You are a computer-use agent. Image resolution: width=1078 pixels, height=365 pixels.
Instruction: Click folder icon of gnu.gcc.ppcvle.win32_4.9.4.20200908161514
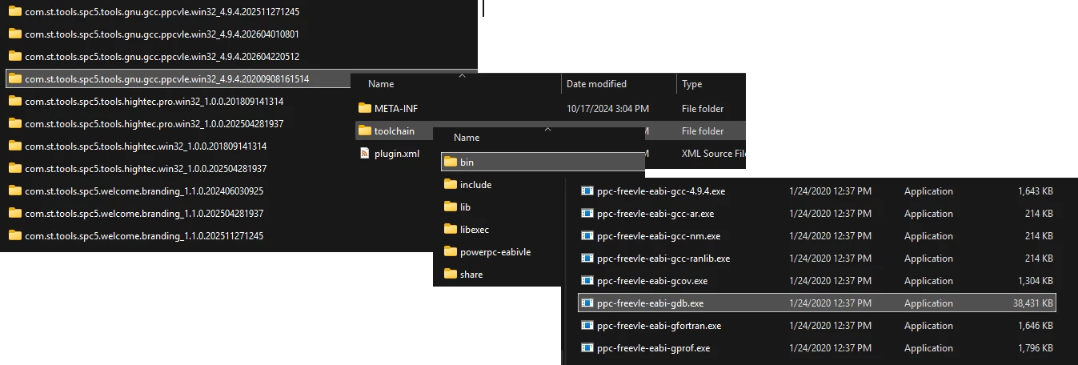click(x=14, y=78)
